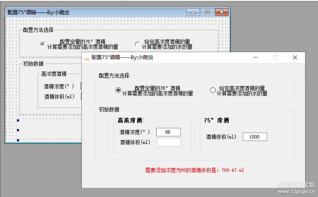This screenshot has width=318, height=197.
Task: Select the 配置定量的75°酒精 radio in front window
Action: point(118,90)
